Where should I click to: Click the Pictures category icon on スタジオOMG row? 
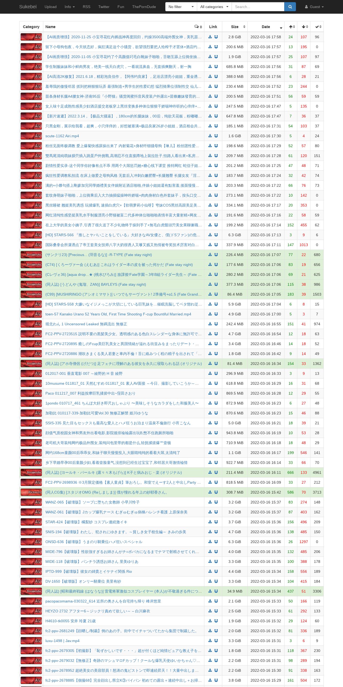[x=31, y=492]
